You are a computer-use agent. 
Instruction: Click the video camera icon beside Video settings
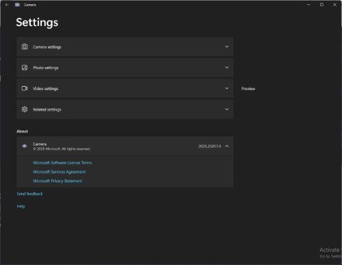(x=25, y=88)
